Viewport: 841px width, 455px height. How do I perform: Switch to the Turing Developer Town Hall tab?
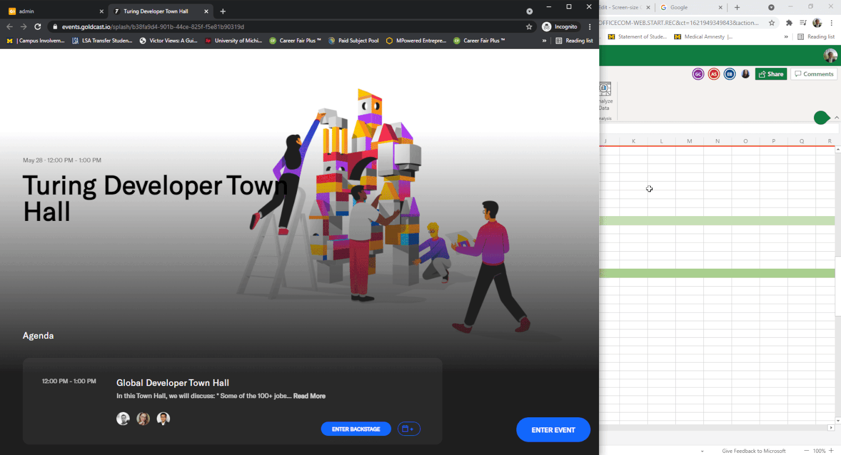(160, 11)
